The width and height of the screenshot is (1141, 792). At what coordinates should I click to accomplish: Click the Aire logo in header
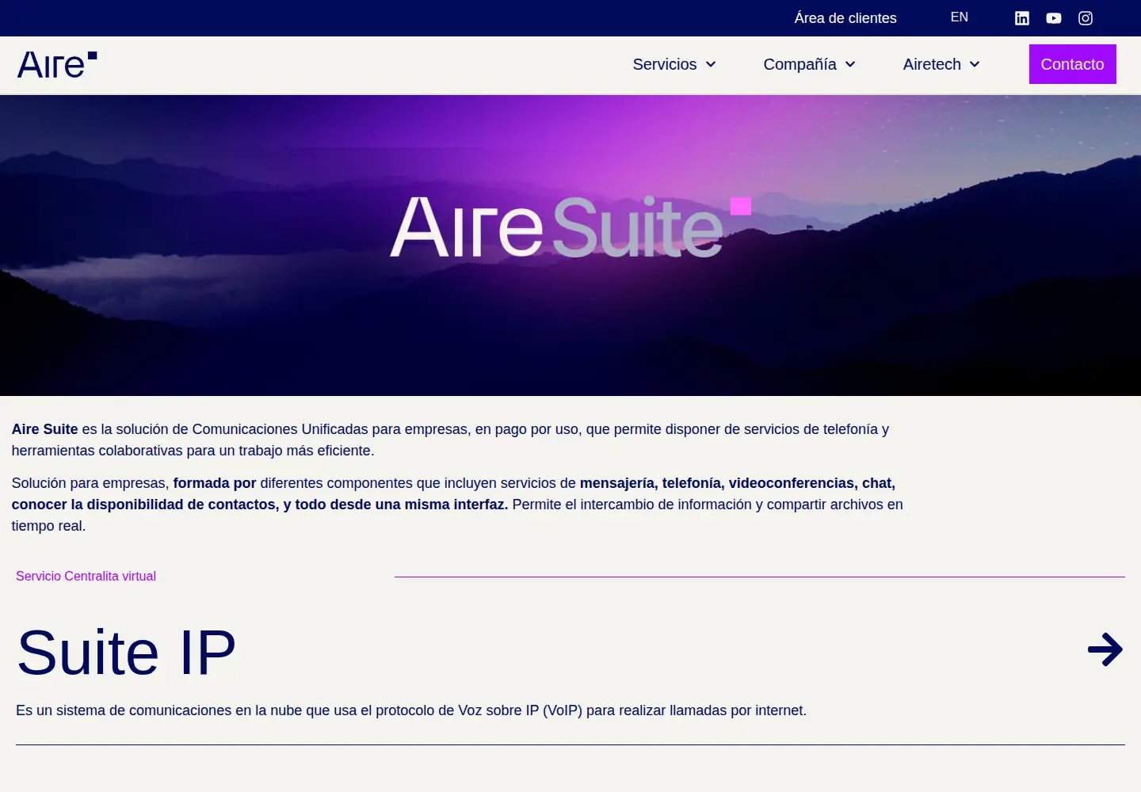57,65
